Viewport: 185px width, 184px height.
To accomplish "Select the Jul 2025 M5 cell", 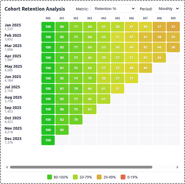I will (118, 89).
